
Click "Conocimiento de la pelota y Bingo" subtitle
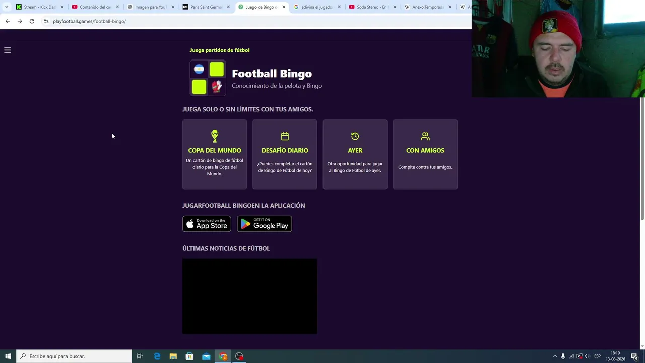point(277,86)
